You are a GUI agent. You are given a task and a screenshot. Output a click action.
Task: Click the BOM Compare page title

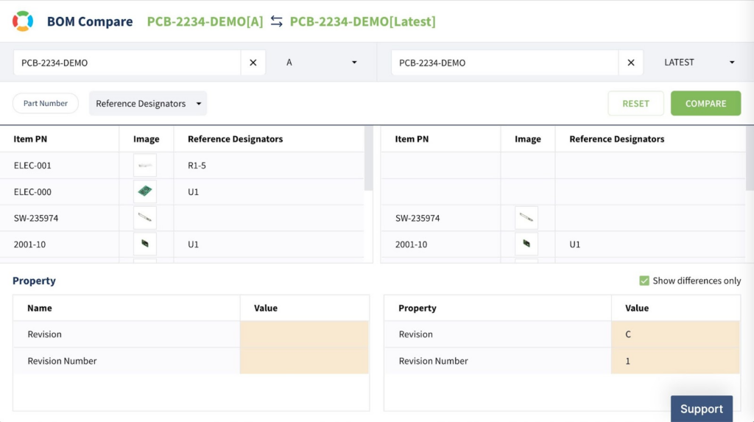click(x=90, y=21)
